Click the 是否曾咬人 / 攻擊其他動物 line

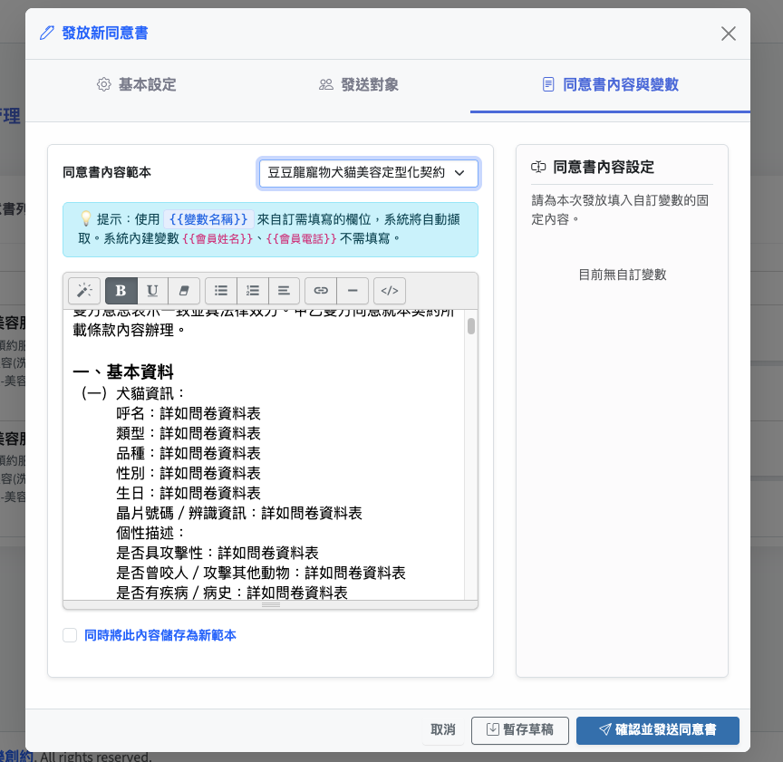(261, 573)
